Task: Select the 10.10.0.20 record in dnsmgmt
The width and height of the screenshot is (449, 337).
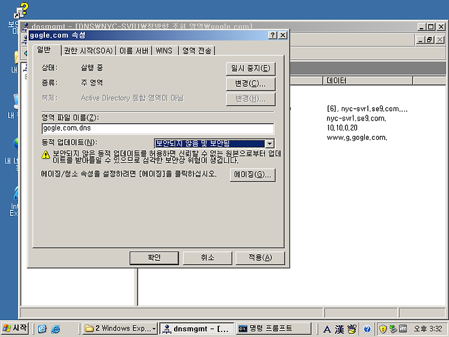Action: click(342, 128)
